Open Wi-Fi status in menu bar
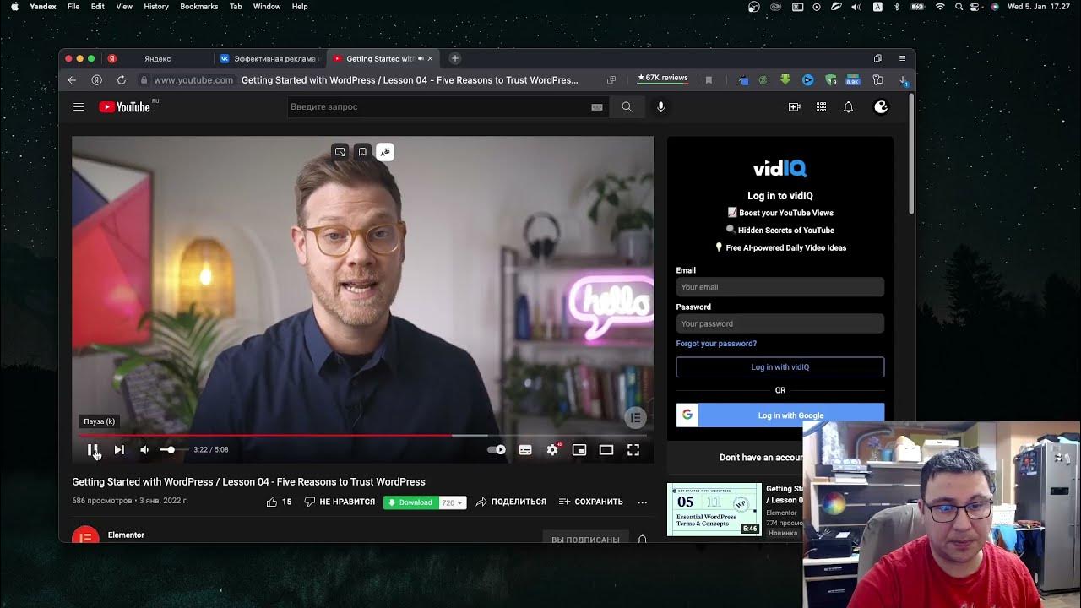 point(940,7)
